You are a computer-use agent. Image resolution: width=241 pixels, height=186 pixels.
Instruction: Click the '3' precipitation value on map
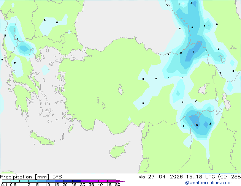[210, 123]
